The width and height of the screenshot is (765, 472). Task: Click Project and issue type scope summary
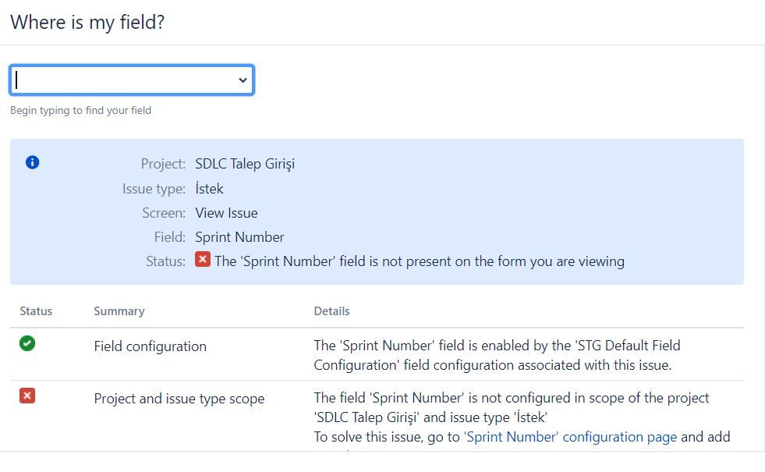tap(179, 399)
